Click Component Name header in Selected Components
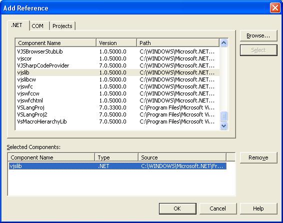Viewport: 283px width, 223px height. [51, 157]
